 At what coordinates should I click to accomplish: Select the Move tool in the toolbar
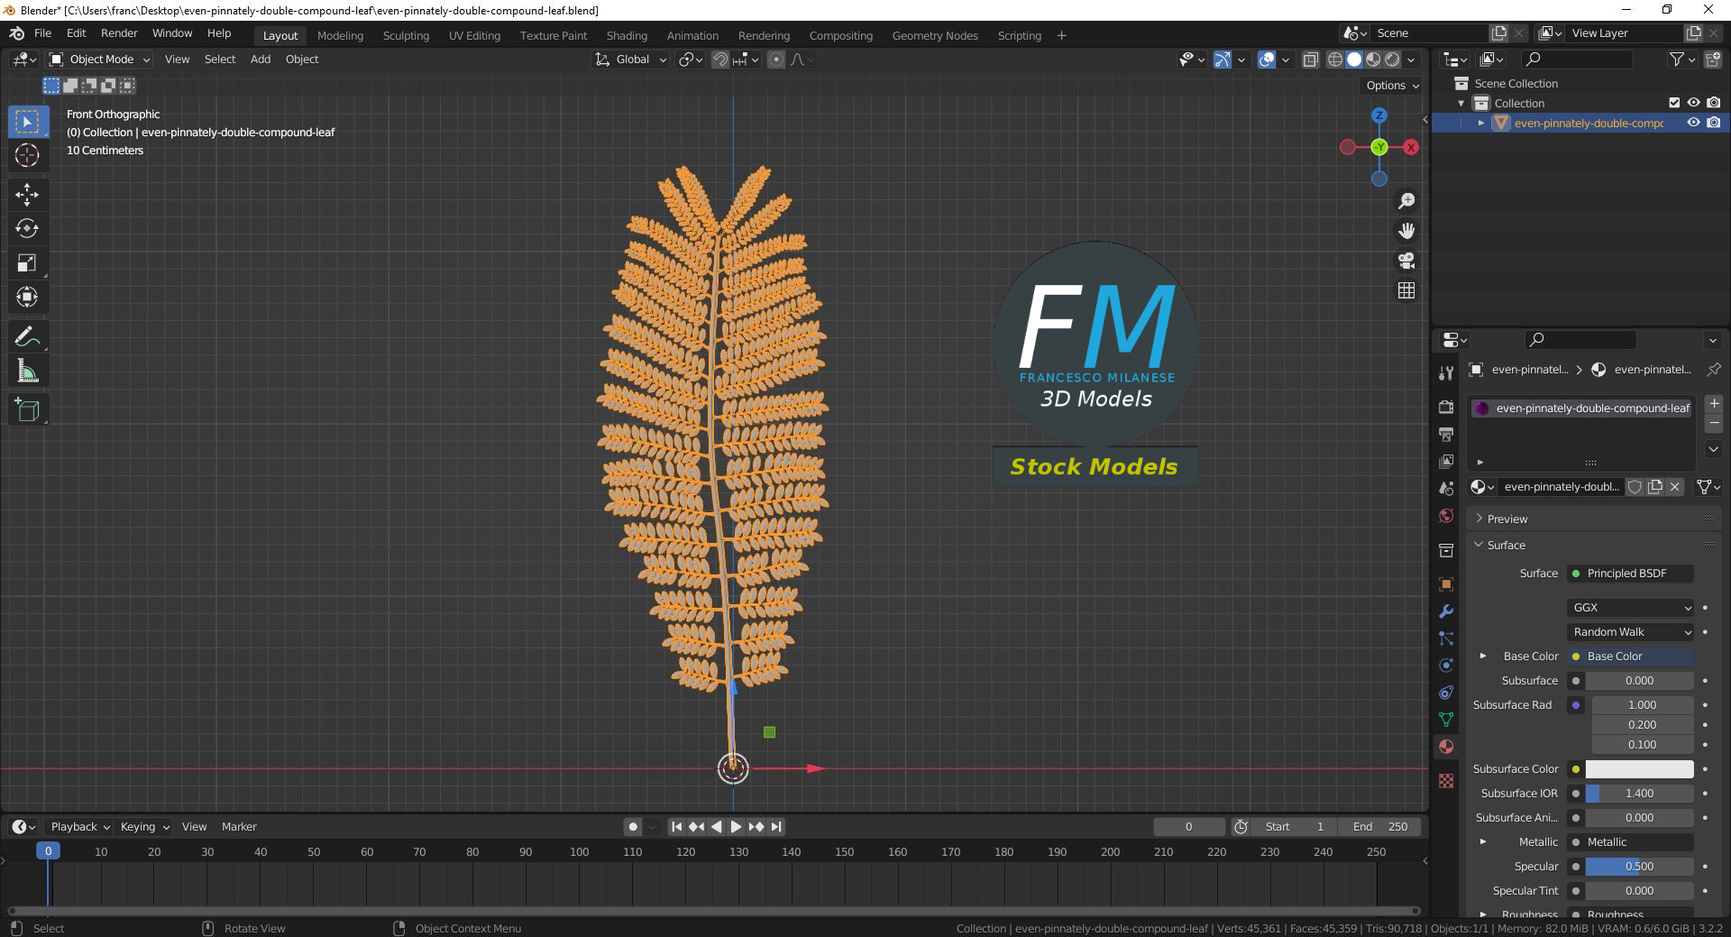click(27, 194)
